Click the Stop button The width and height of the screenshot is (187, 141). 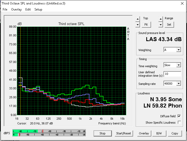(103, 133)
